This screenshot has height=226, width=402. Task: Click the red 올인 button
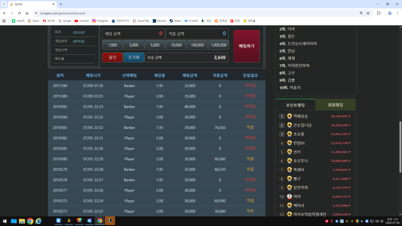pyautogui.click(x=112, y=57)
